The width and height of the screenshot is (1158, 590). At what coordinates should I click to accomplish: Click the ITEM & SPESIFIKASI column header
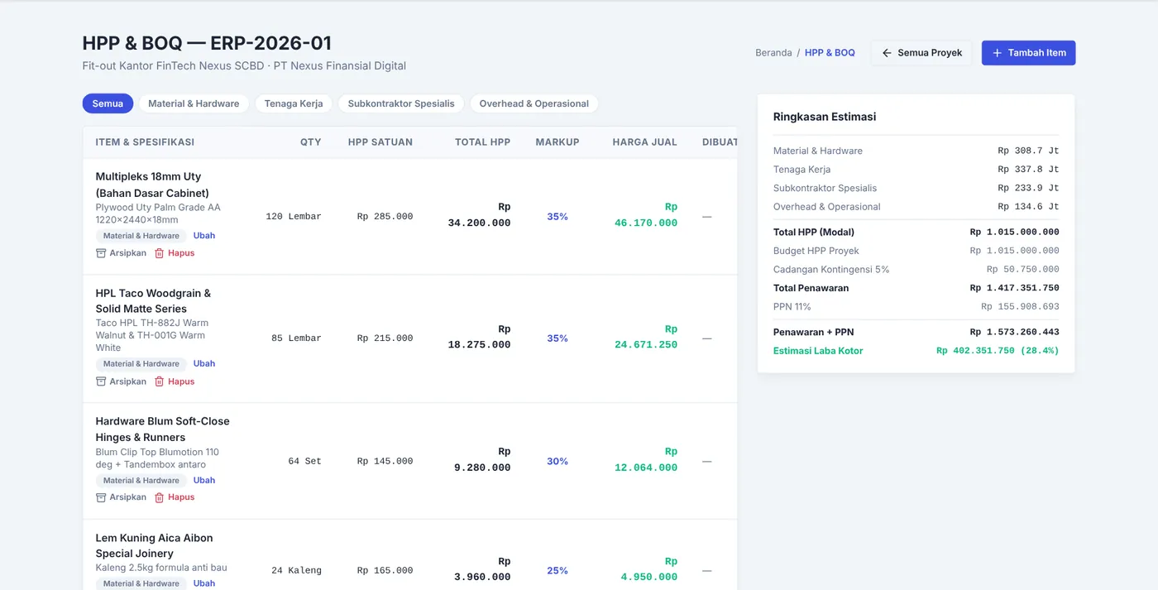coord(145,142)
